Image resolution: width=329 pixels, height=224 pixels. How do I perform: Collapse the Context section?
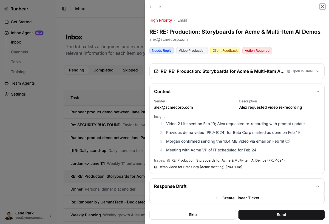318,91
